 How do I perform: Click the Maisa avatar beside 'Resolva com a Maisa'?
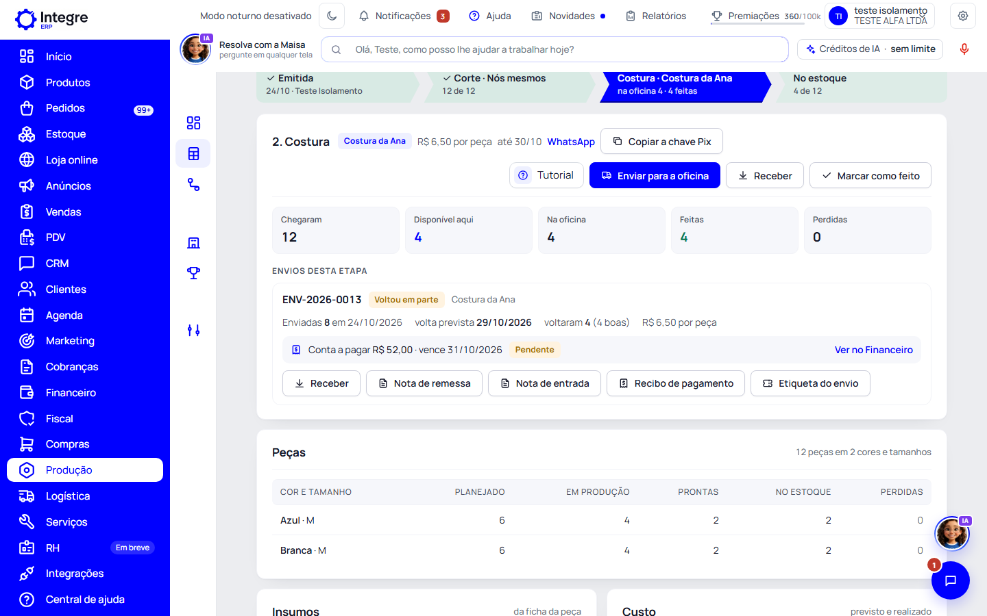click(195, 49)
